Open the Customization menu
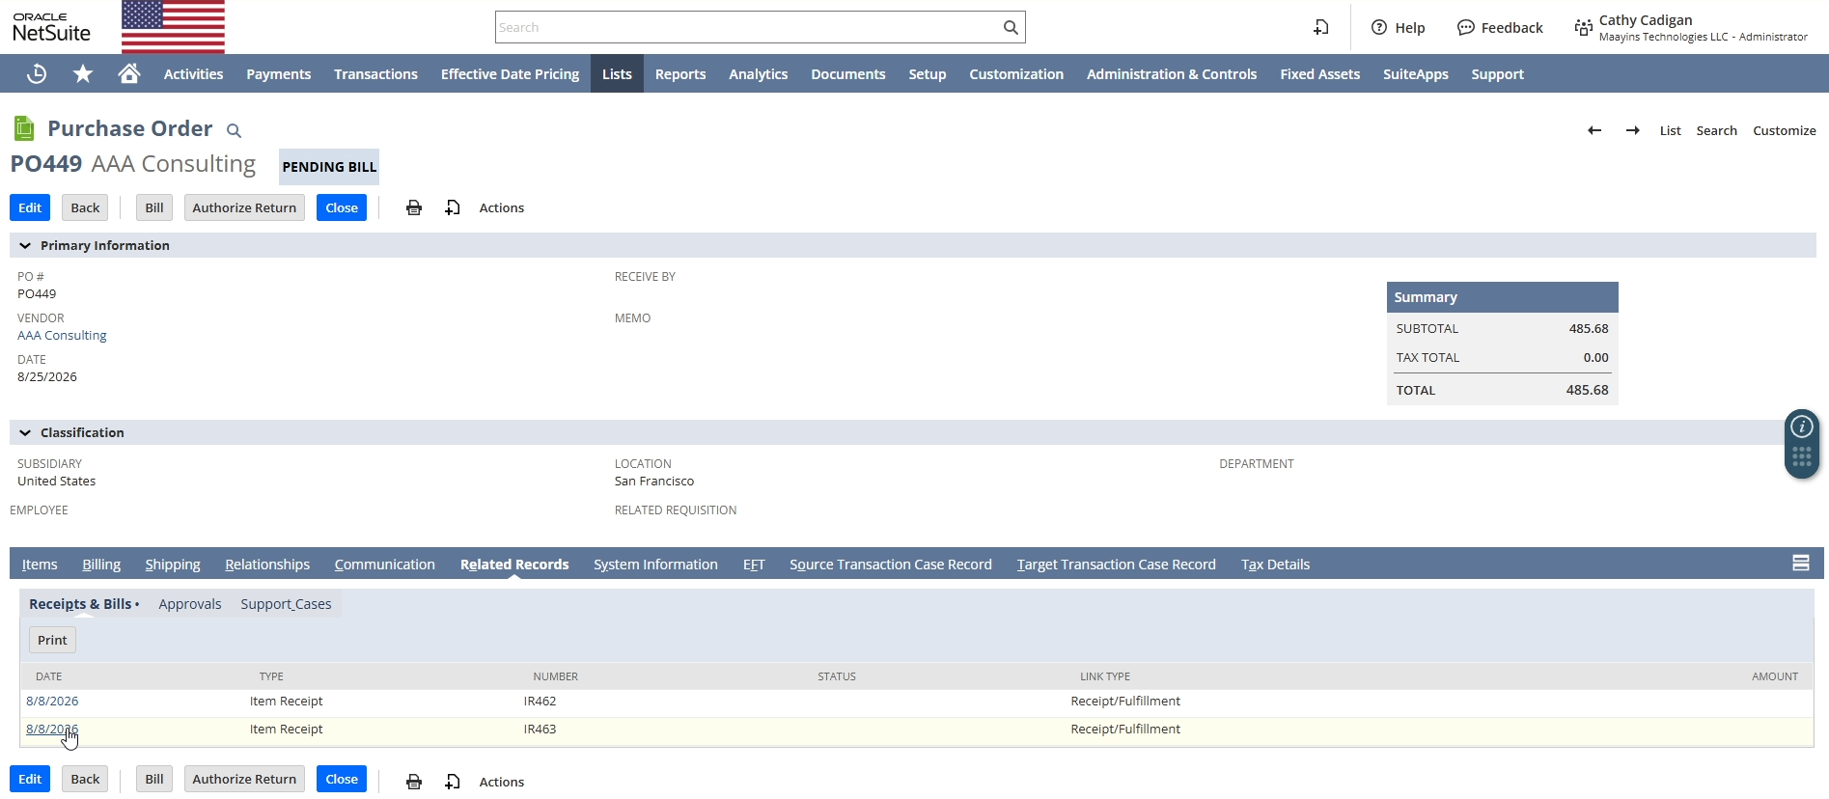 coord(1016,73)
